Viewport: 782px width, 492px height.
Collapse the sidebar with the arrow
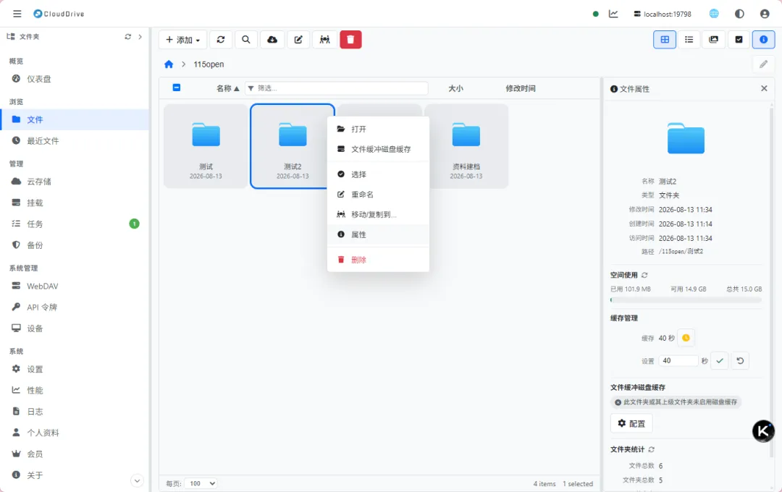[x=140, y=36]
